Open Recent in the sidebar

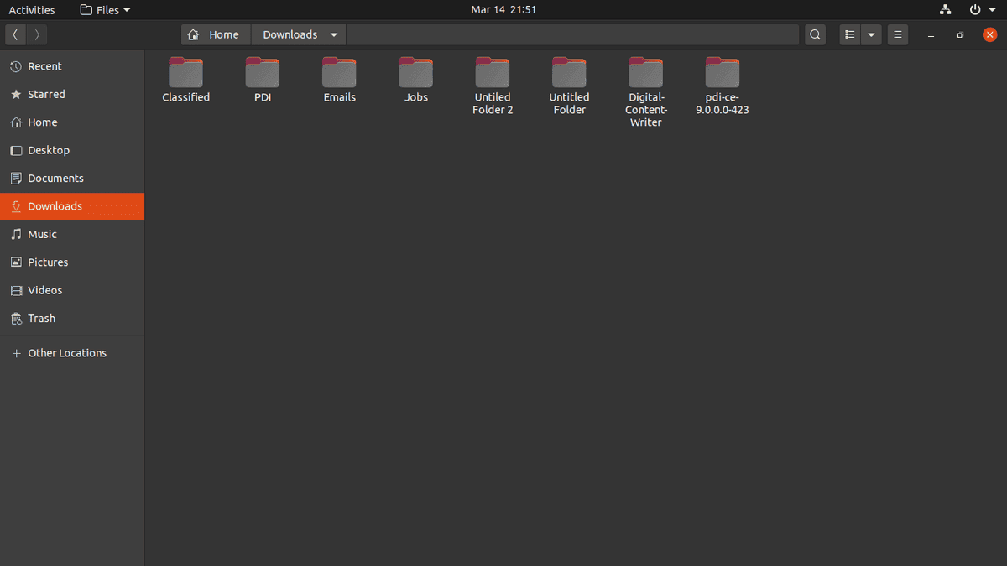[72, 66]
